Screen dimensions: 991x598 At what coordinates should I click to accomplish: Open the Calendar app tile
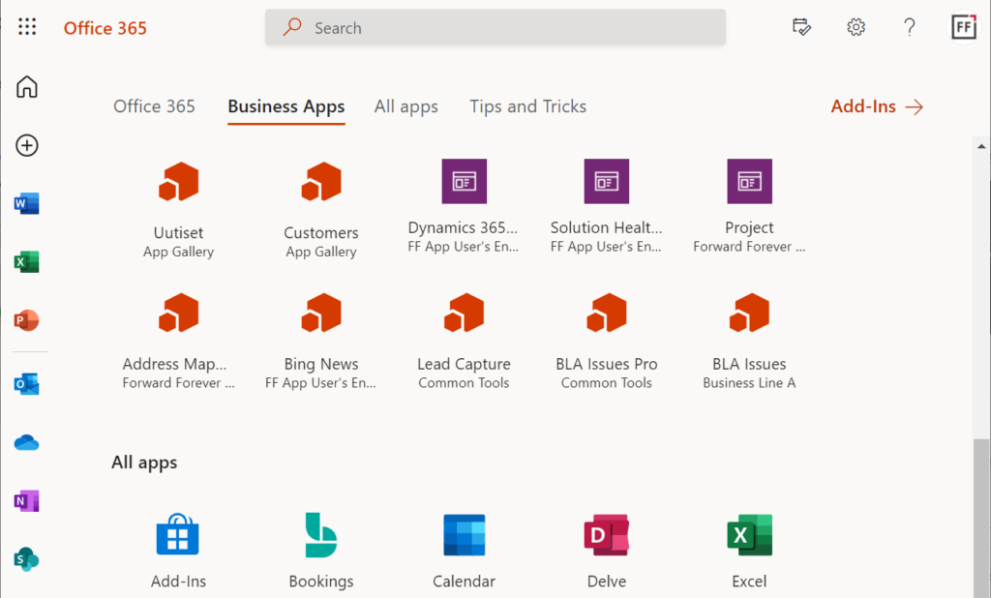[464, 534]
